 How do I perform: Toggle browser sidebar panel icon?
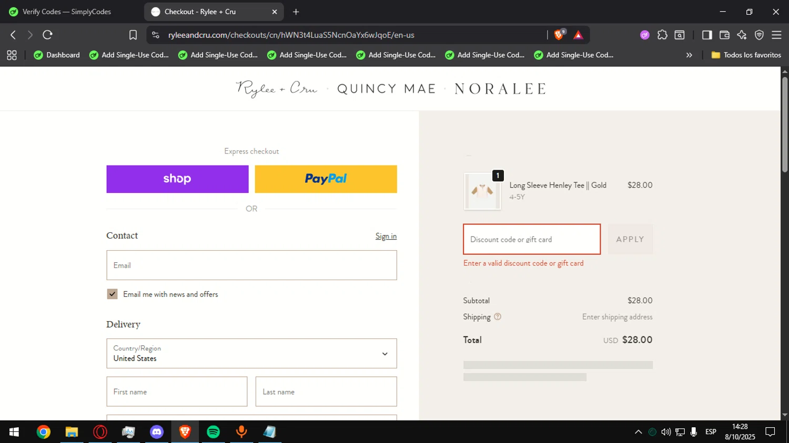click(707, 35)
